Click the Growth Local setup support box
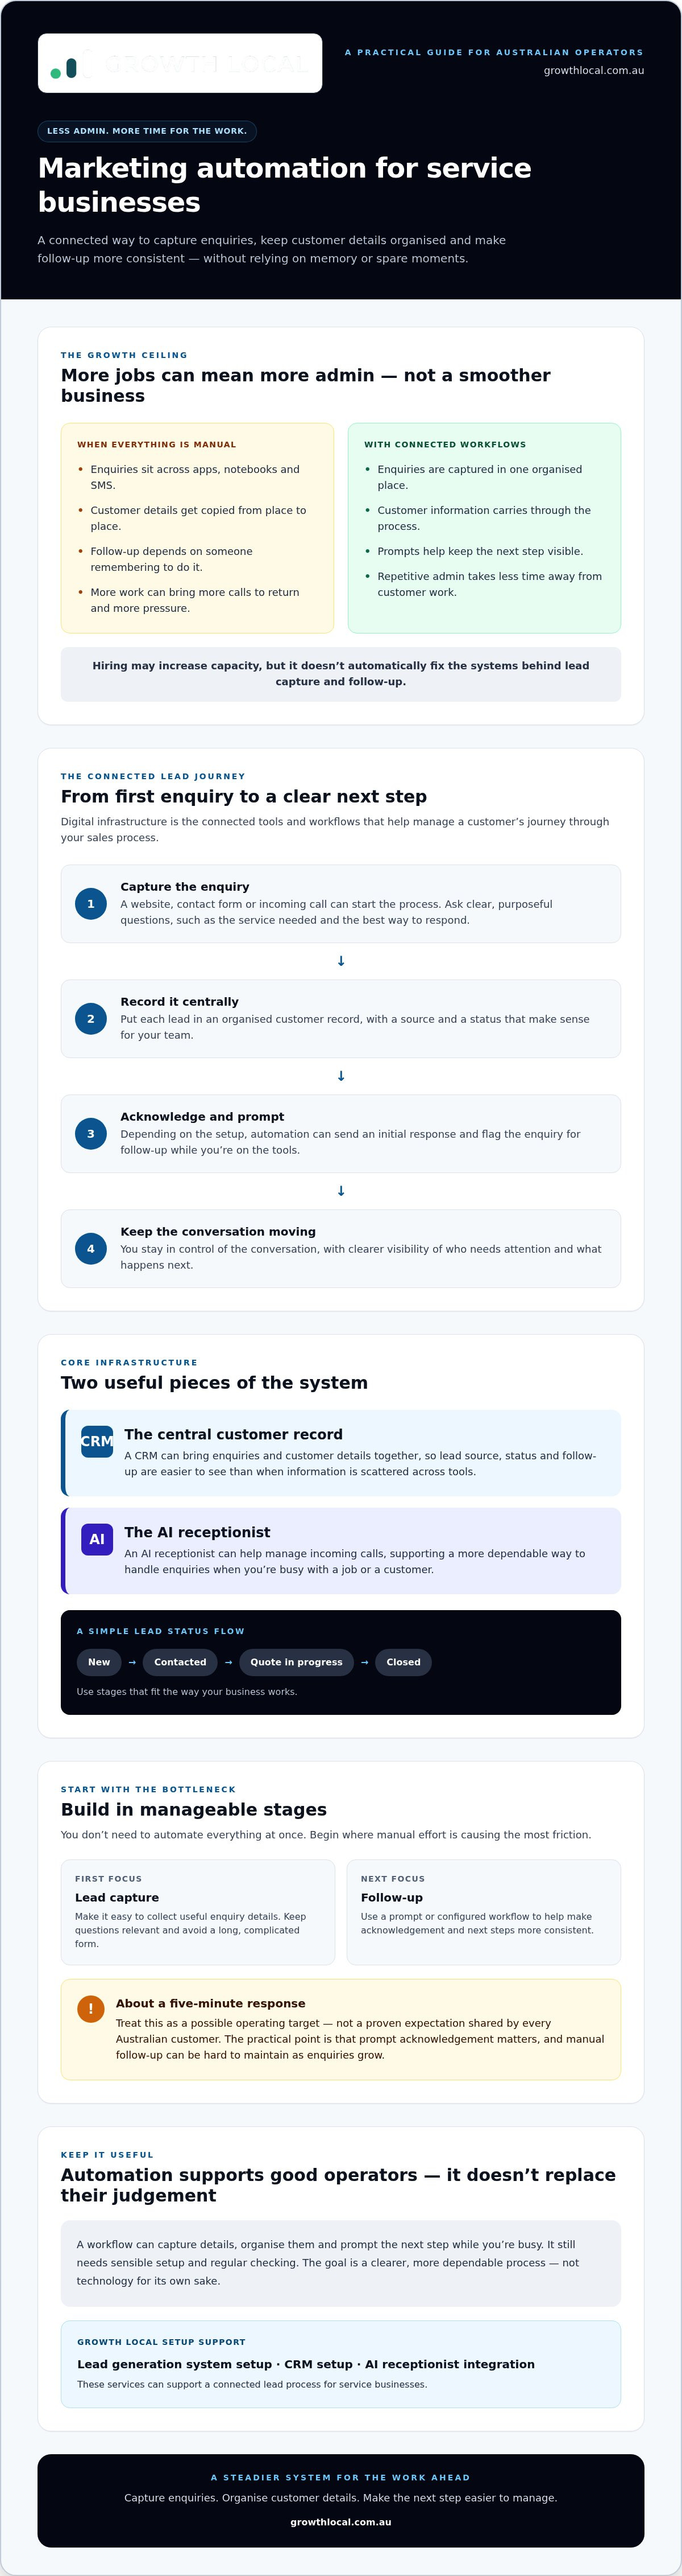The image size is (682, 2576). (340, 2364)
